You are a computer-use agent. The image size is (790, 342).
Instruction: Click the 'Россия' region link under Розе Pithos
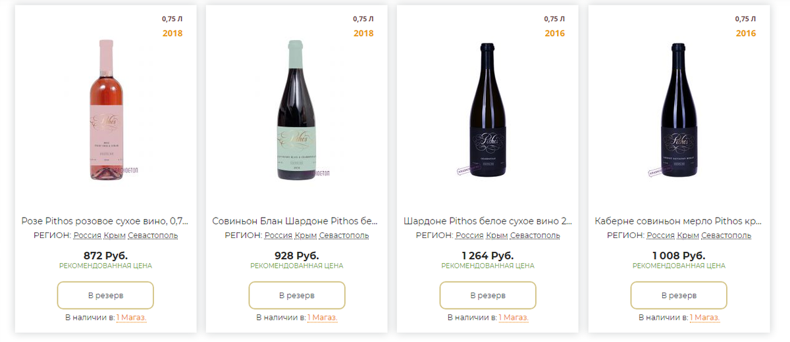point(87,235)
